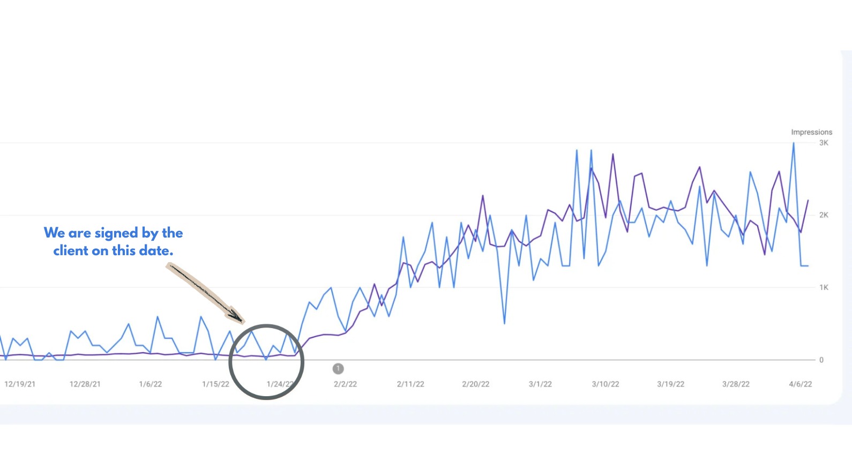The width and height of the screenshot is (852, 475).
Task: Click the 2K y-axis value
Action: 824,216
